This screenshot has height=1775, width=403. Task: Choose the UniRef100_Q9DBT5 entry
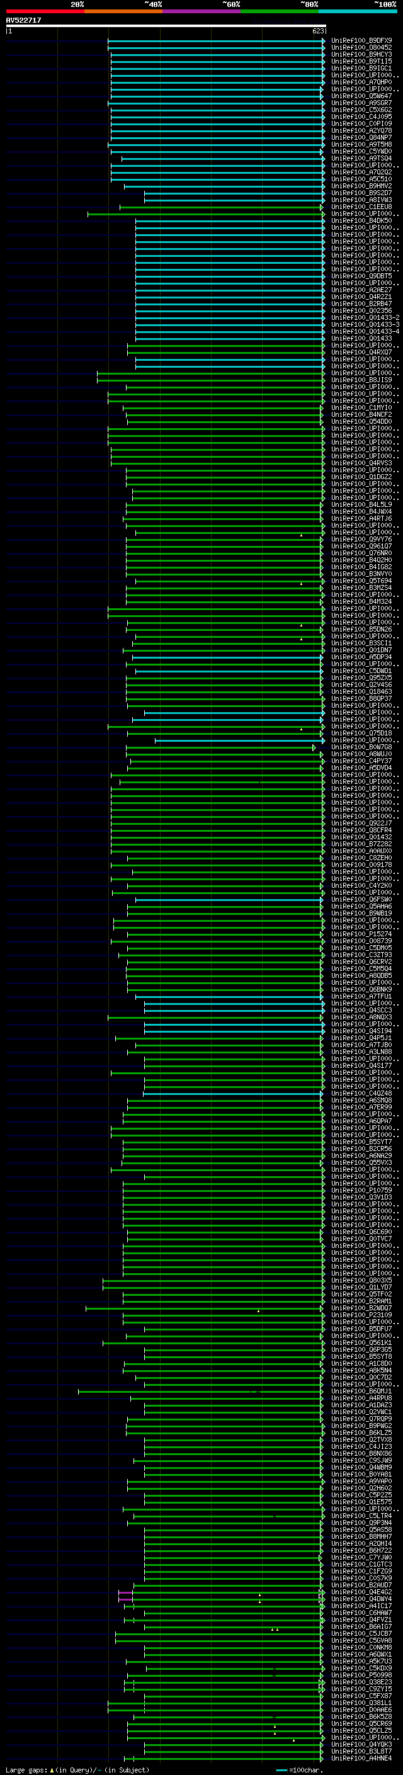361,276
